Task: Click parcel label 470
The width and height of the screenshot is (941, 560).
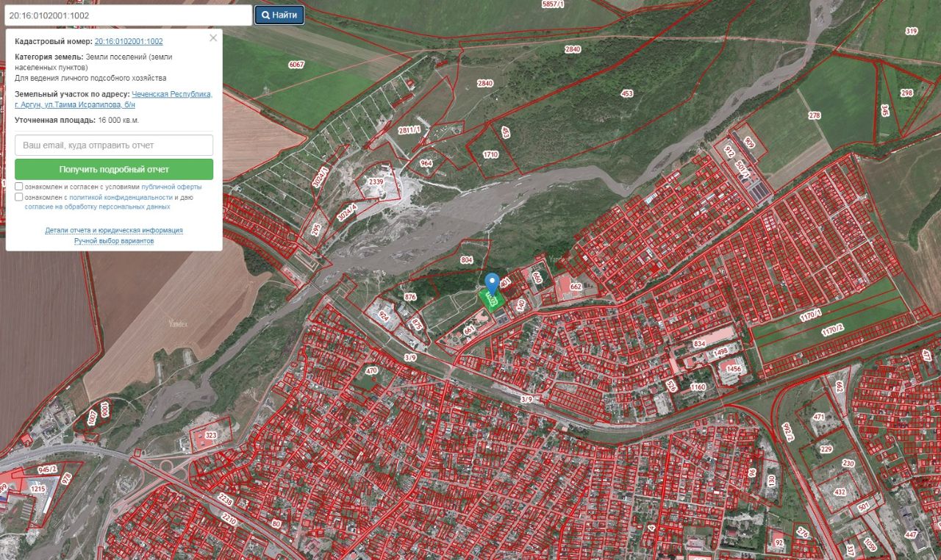Action: coord(371,371)
